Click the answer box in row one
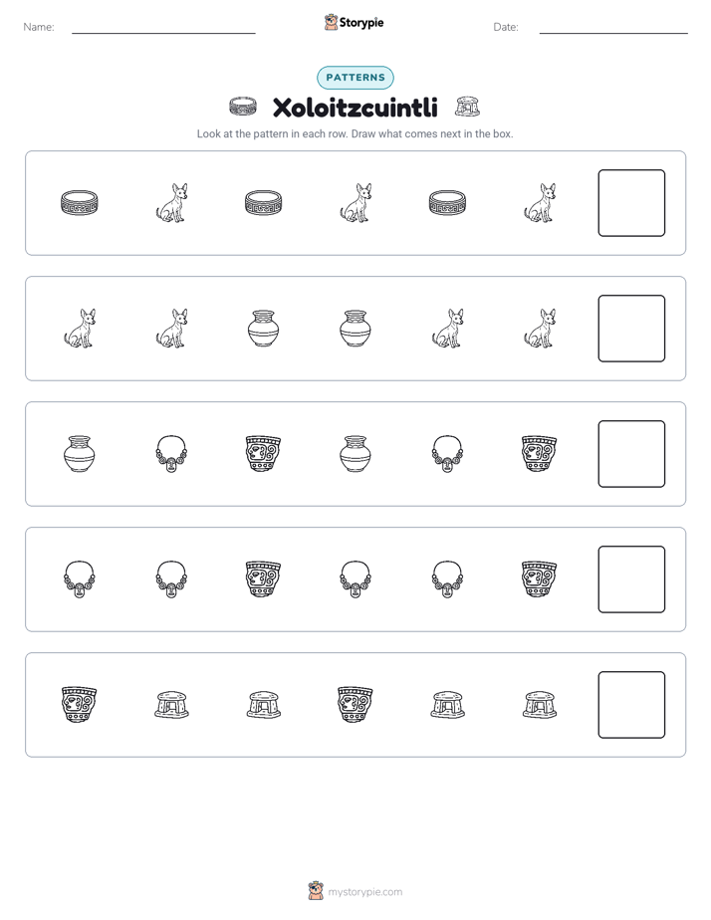Image resolution: width=711 pixels, height=920 pixels. click(x=631, y=203)
